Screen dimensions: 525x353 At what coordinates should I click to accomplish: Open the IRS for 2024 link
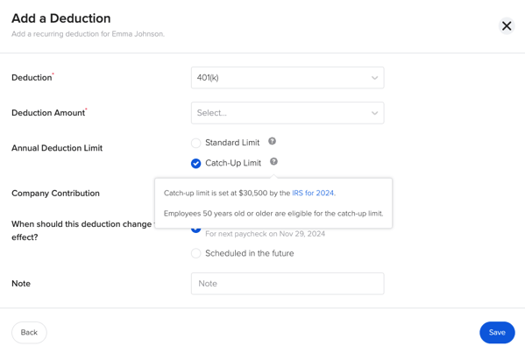click(313, 193)
